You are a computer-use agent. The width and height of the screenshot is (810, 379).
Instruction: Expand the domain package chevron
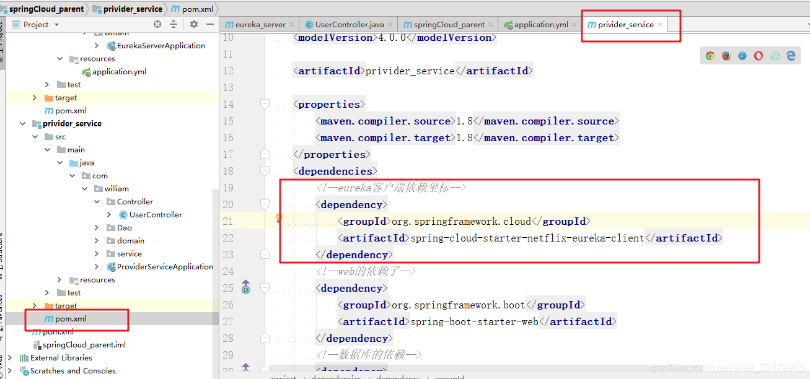coord(97,241)
